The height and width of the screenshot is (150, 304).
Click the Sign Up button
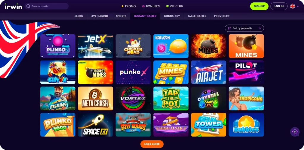259,6
